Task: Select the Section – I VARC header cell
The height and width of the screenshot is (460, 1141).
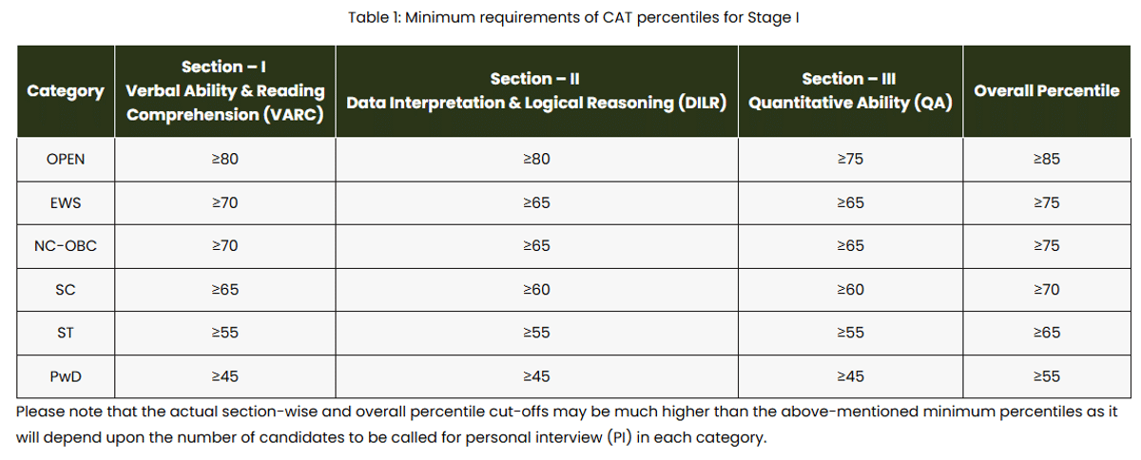Action: point(224,91)
